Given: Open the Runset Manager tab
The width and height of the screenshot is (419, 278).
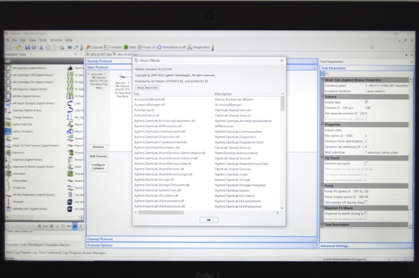Looking at the screenshot, I should click(x=94, y=253).
